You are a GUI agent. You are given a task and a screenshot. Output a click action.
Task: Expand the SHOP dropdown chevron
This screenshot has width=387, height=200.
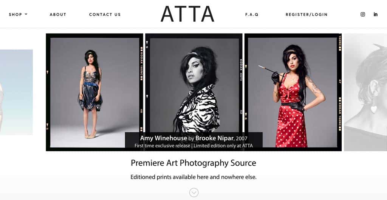click(x=26, y=14)
